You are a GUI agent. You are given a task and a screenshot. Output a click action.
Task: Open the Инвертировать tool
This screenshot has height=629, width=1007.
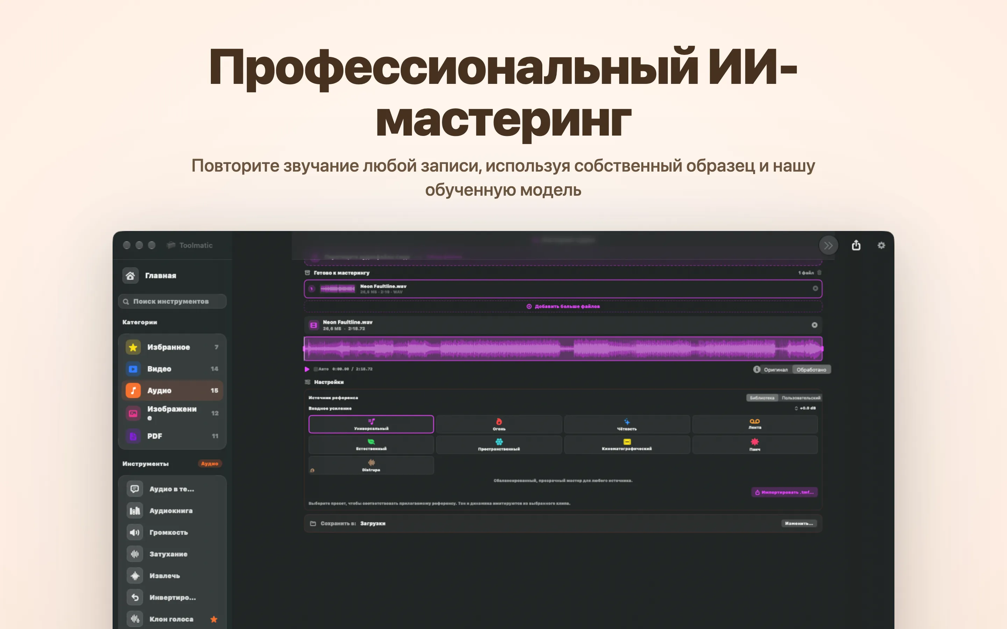(172, 597)
